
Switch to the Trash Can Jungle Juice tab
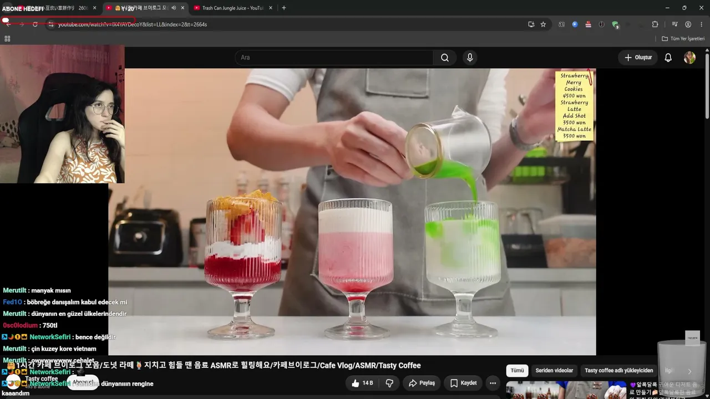232,8
